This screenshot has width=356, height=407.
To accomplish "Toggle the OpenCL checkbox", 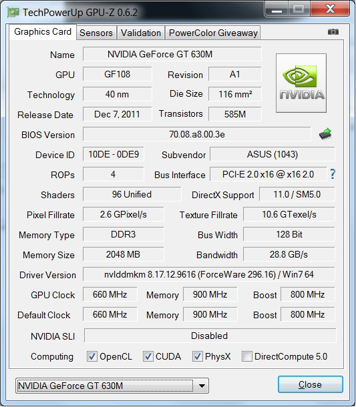I will pos(92,356).
